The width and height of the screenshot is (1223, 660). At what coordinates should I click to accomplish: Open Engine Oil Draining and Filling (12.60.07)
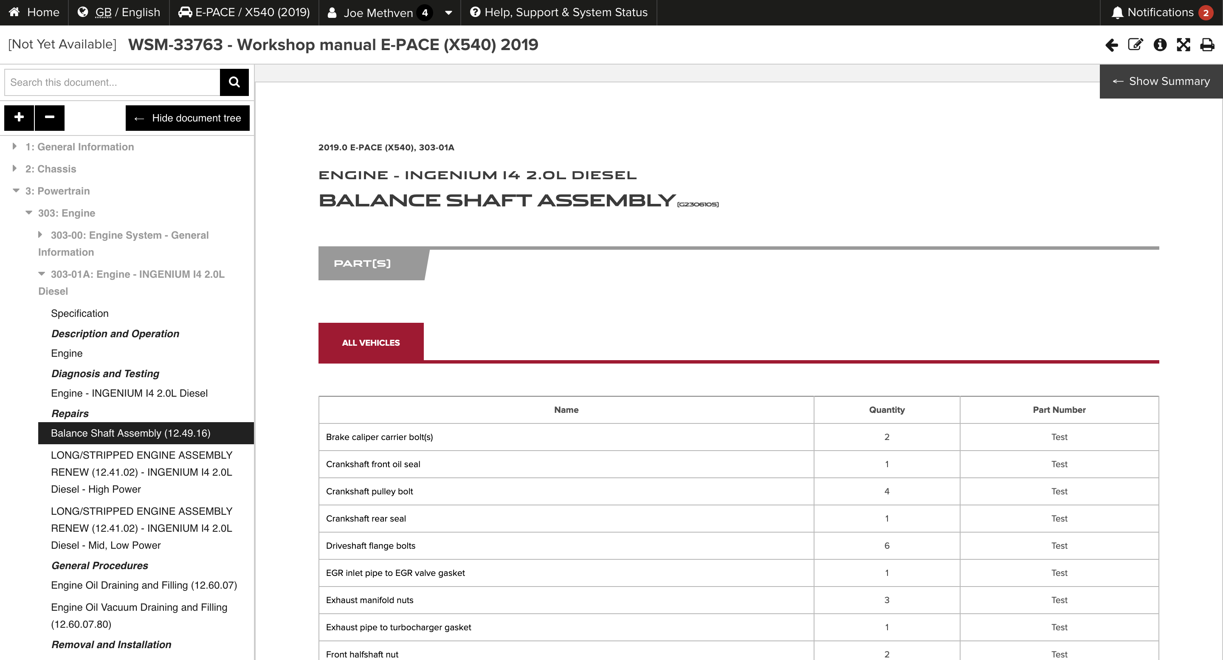144,585
